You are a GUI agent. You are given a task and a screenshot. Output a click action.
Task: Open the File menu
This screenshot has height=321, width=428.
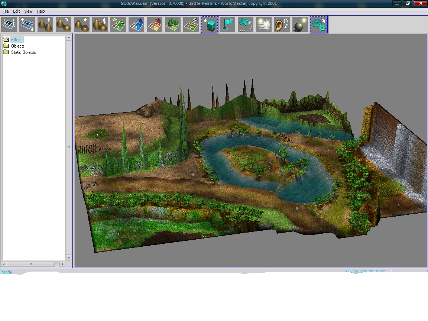[6, 11]
